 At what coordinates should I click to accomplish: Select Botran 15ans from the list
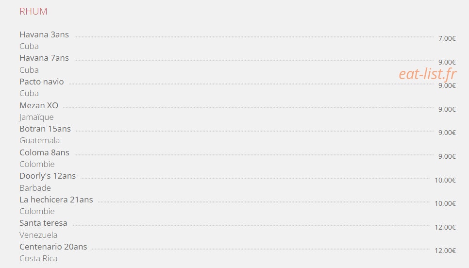click(45, 129)
